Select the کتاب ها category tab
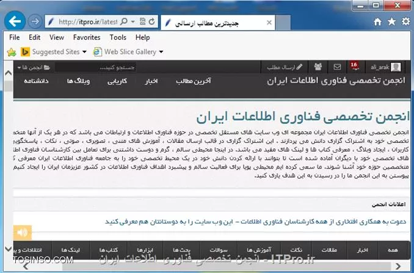The image size is (414, 273). pyautogui.click(x=109, y=250)
